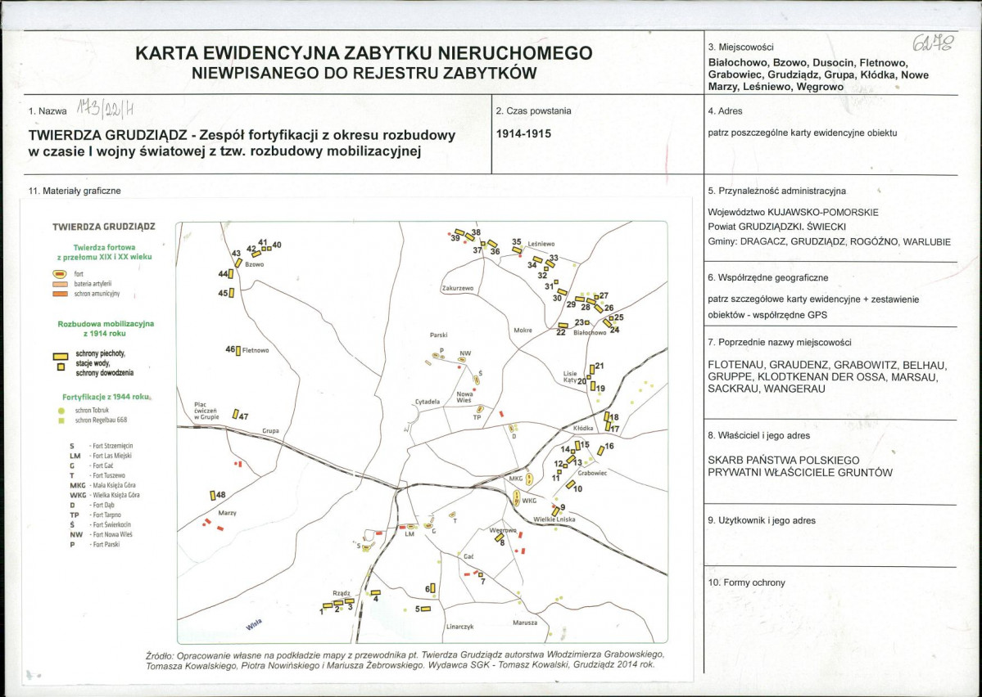Click the handwritten number 6278 in the corner

[933, 43]
